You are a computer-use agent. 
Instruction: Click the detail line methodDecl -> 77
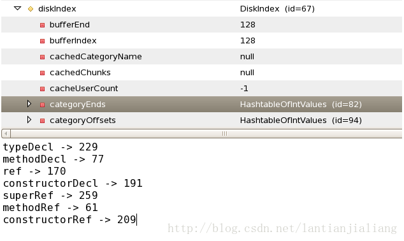tap(54, 159)
